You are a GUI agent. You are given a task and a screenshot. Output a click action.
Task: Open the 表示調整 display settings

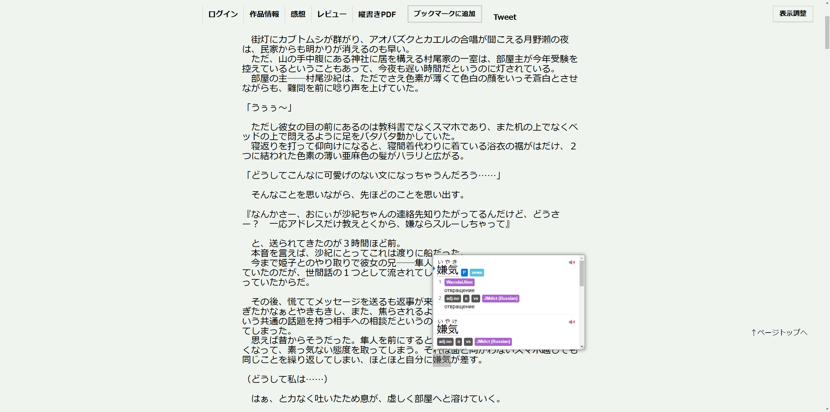coord(792,14)
